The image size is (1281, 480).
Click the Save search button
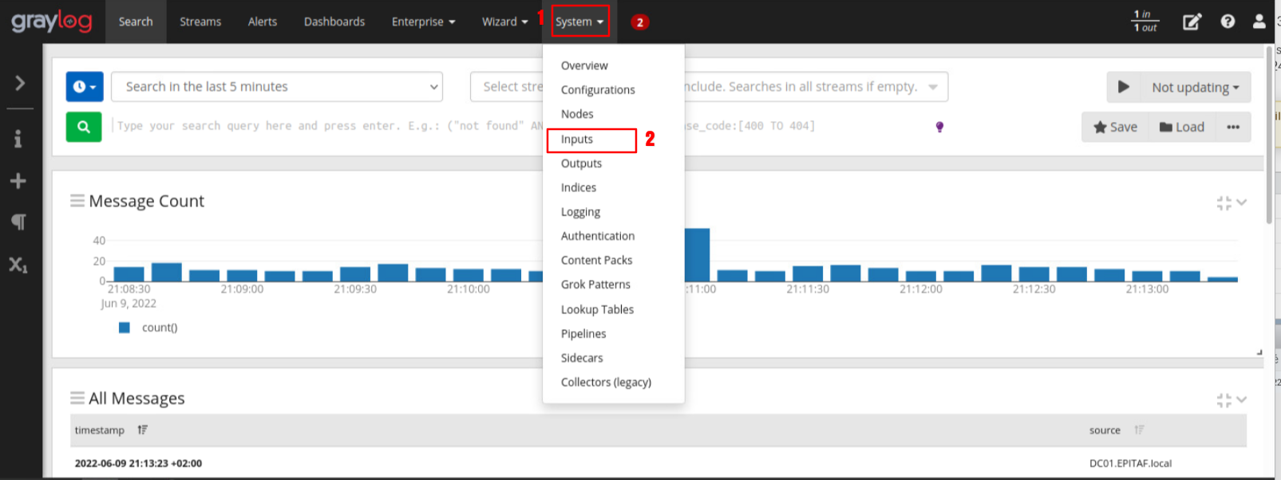coord(1115,127)
